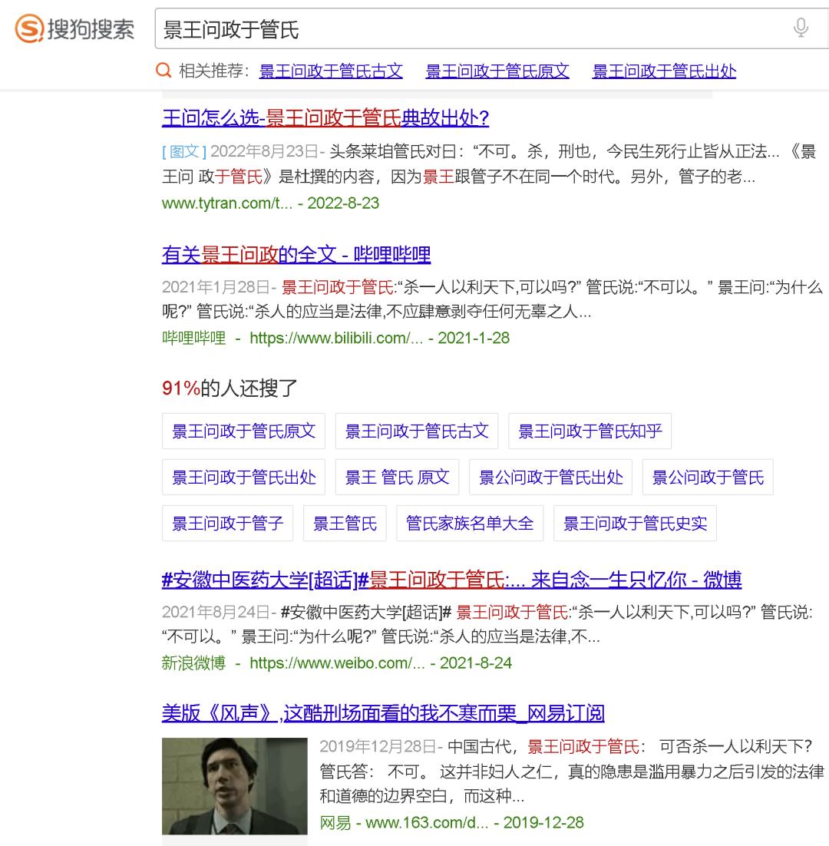Click the recommendation 景王问政于管氏出处
This screenshot has height=846, width=829.
(663, 70)
